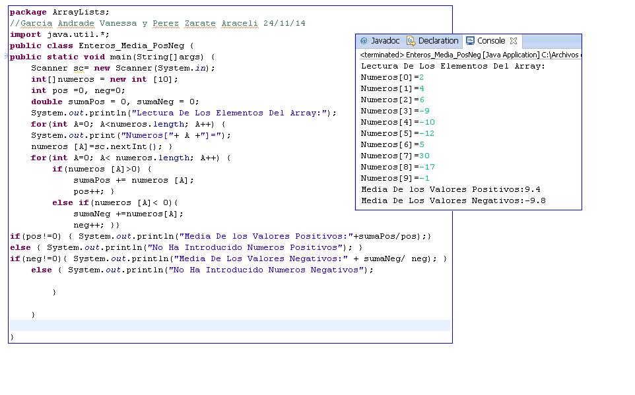The width and height of the screenshot is (635, 395).
Task: Click 'import java.util.*;' line
Action: point(59,35)
